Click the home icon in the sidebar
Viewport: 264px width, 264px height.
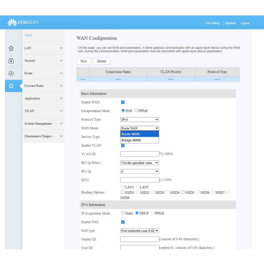click(11, 48)
